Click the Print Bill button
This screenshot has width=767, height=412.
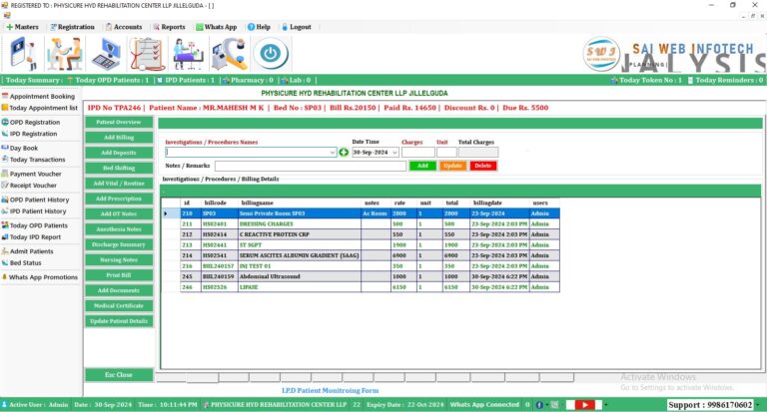point(119,275)
